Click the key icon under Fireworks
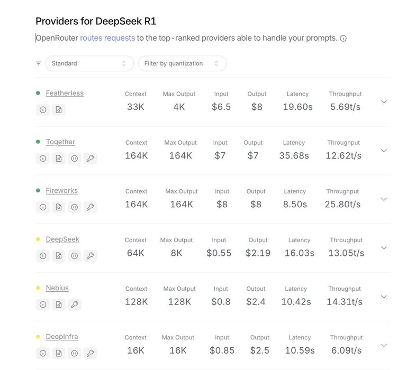Viewport: 416px width, 370px height. pos(90,207)
